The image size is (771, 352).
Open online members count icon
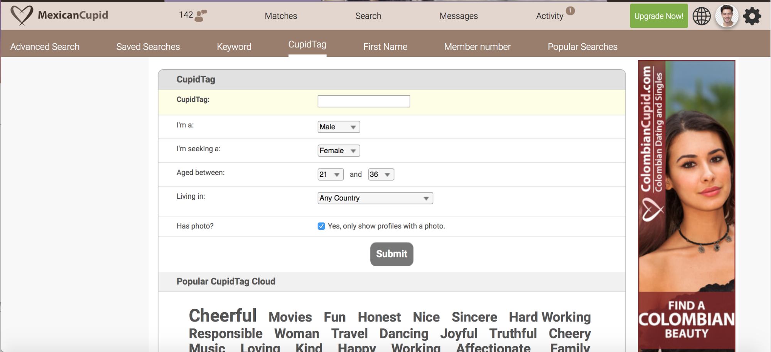click(x=201, y=15)
